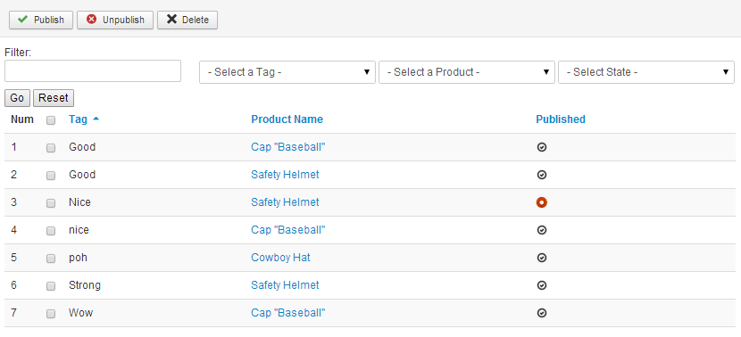Click the Unpublish toolbar button
Viewport: 741px width, 337px height.
[x=115, y=20]
